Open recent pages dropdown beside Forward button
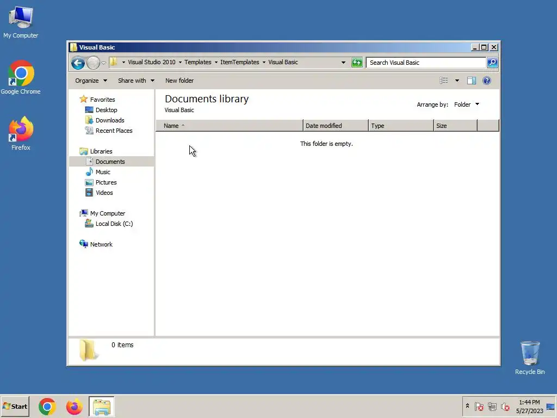The height and width of the screenshot is (418, 557). click(103, 63)
